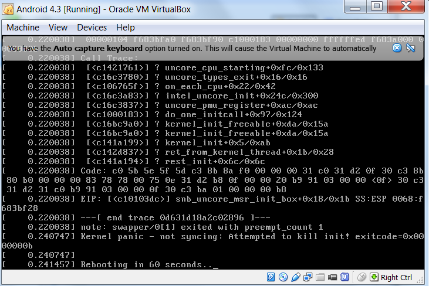Image resolution: width=429 pixels, height=286 pixels.
Task: Click the shared folders status icon
Action: coord(320,277)
